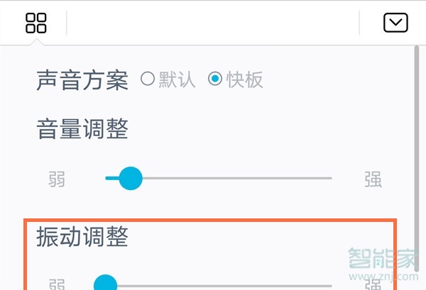The height and width of the screenshot is (290, 426).
Task: Click the 弱 label beside the volume slider
Action: tap(57, 179)
